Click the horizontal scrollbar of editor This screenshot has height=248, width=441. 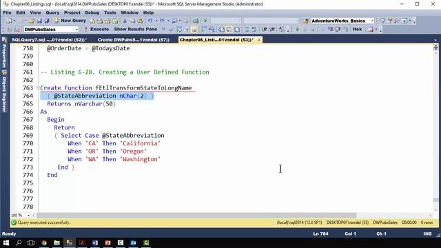pos(196,216)
